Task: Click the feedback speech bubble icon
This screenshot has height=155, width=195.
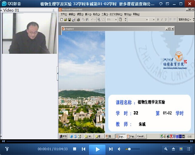Action: click(161, 4)
